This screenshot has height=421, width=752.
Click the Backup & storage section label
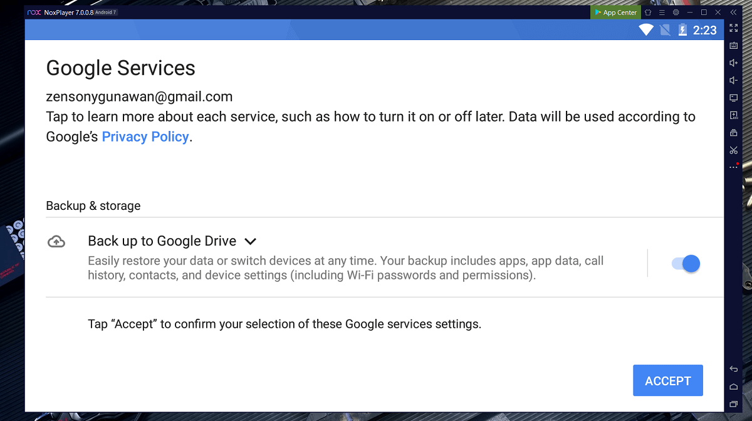coord(93,205)
